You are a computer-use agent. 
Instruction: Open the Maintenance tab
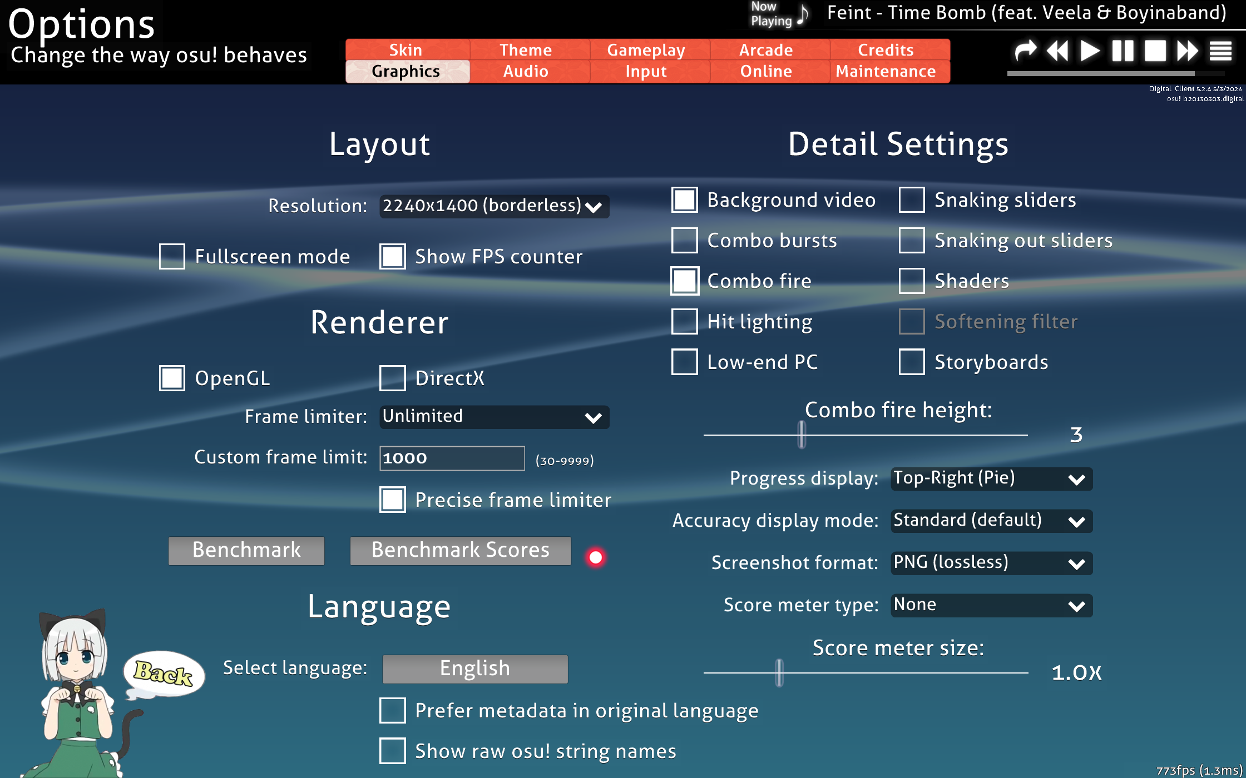pos(886,72)
